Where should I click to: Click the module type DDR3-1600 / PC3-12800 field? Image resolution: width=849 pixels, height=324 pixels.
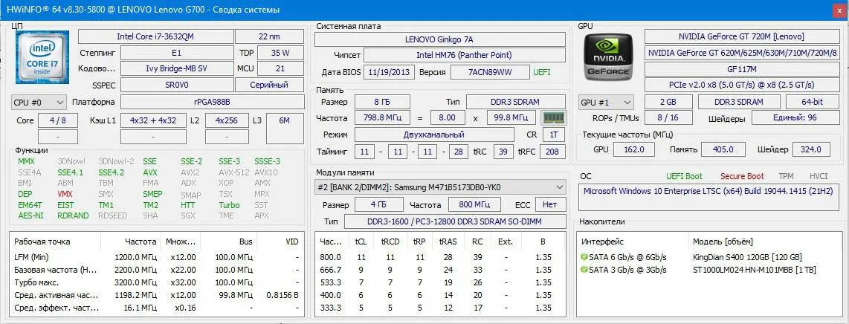point(455,221)
